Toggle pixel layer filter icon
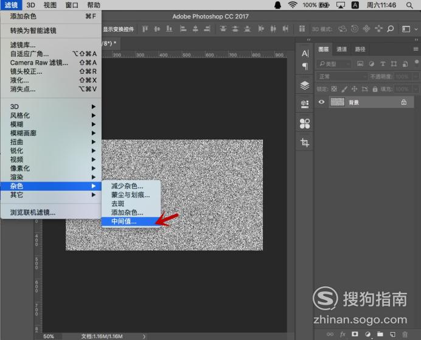The height and width of the screenshot is (340, 421). tap(360, 64)
